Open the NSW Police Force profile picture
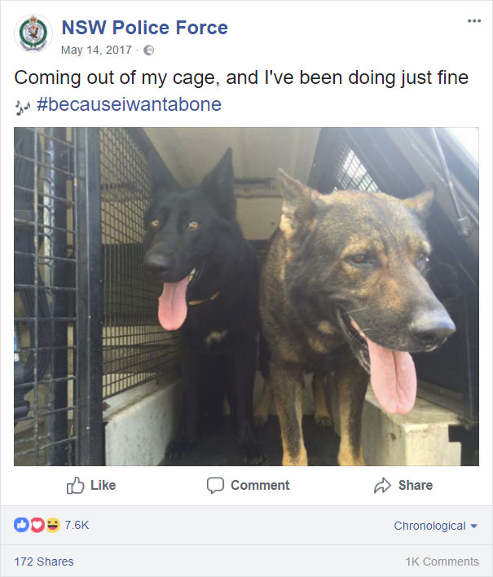This screenshot has width=493, height=577. point(33,33)
